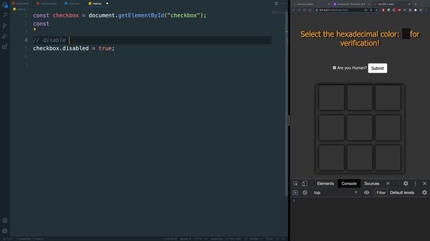Image resolution: width=430 pixels, height=241 pixels.
Task: Clear the console with the ban icon
Action: 305,193
